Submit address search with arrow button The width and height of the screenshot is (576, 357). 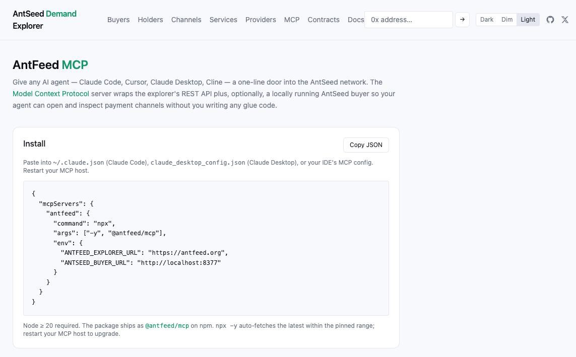point(462,20)
